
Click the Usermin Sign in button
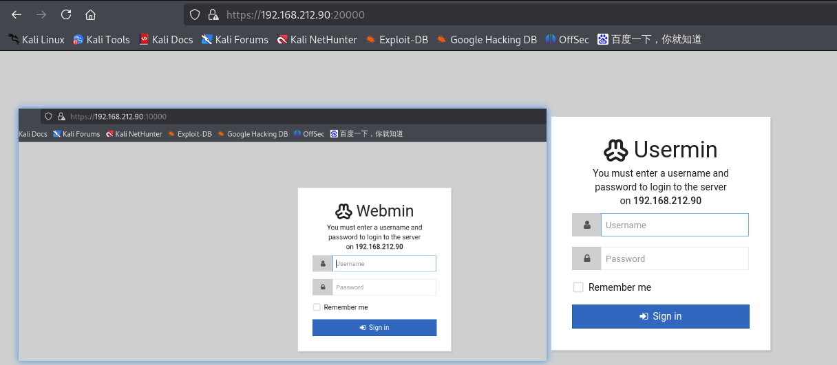[x=661, y=316]
